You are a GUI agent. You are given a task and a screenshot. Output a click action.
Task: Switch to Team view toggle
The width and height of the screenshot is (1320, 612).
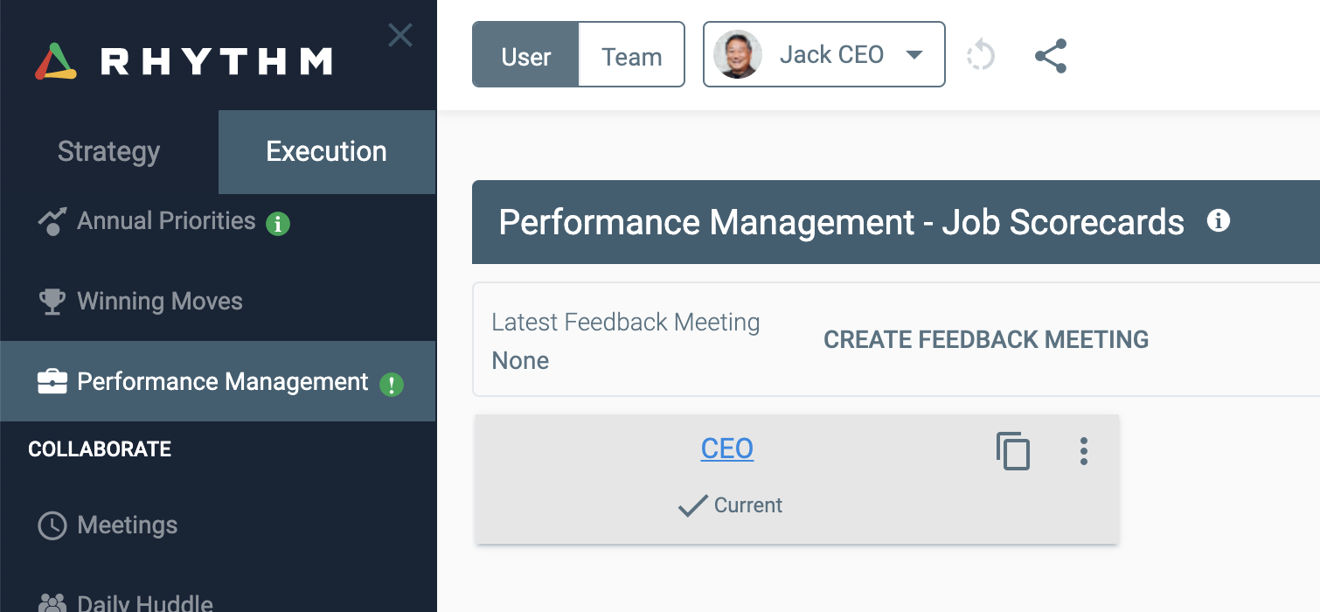point(631,56)
